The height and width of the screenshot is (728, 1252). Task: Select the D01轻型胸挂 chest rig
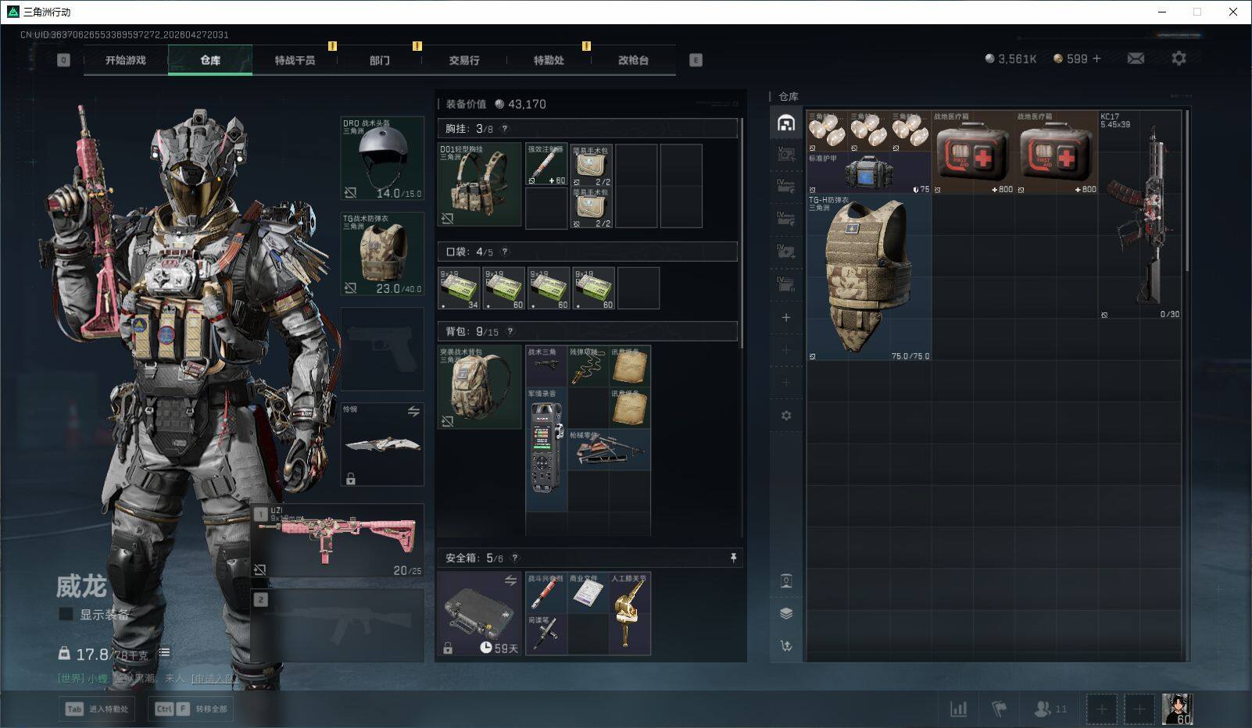[479, 184]
